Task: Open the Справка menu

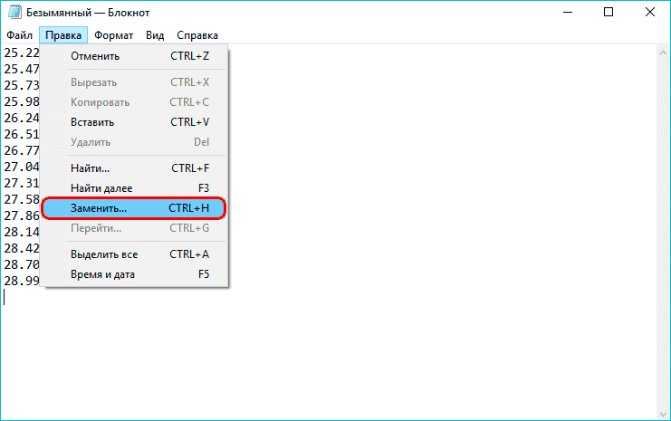Action: point(197,35)
